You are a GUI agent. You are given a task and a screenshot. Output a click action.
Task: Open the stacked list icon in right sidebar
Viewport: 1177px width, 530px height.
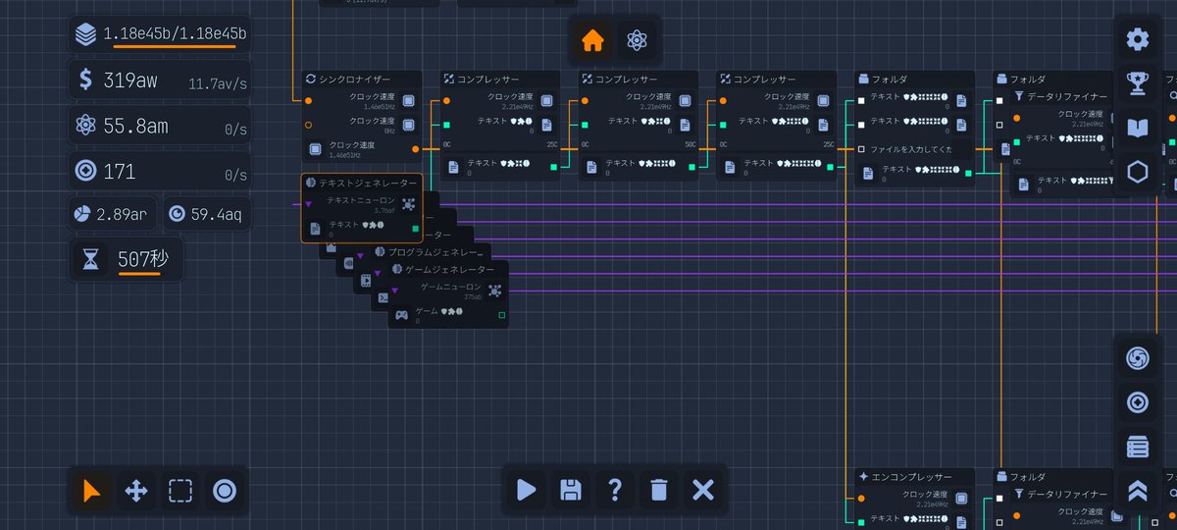tap(1138, 447)
